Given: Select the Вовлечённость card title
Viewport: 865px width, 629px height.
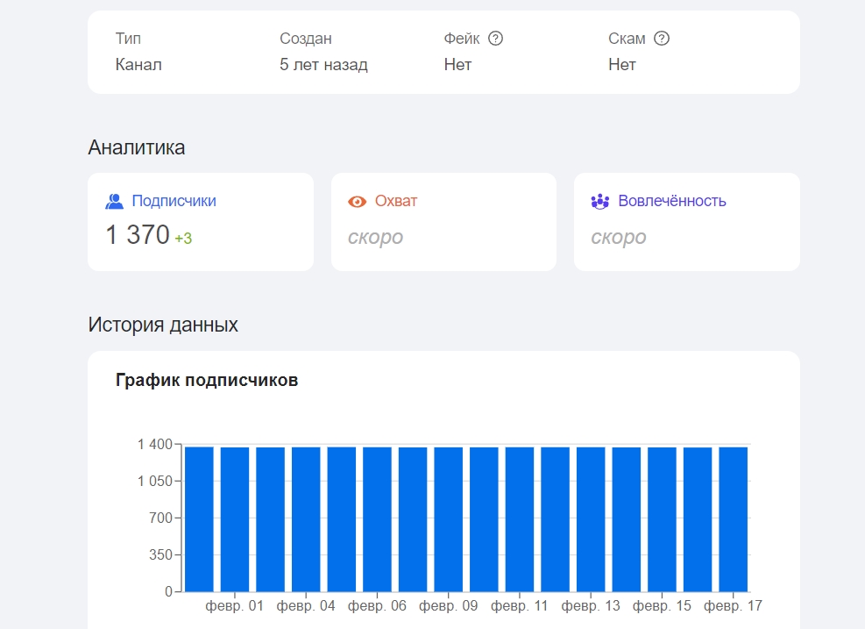Looking at the screenshot, I should click(x=672, y=201).
